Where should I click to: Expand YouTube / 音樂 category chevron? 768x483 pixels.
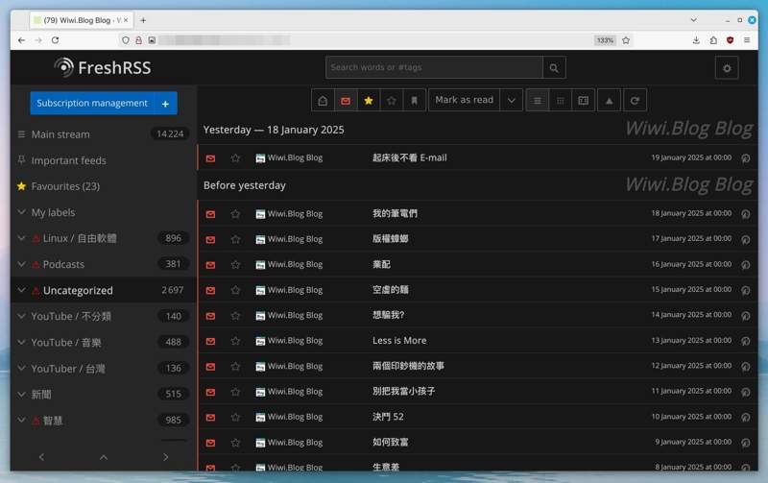coord(21,342)
